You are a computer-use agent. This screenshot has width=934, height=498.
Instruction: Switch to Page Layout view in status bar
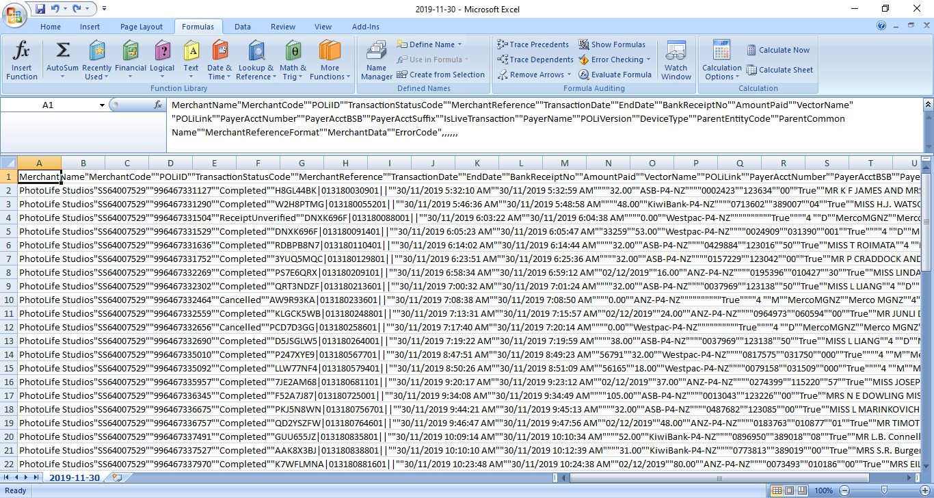pos(790,490)
